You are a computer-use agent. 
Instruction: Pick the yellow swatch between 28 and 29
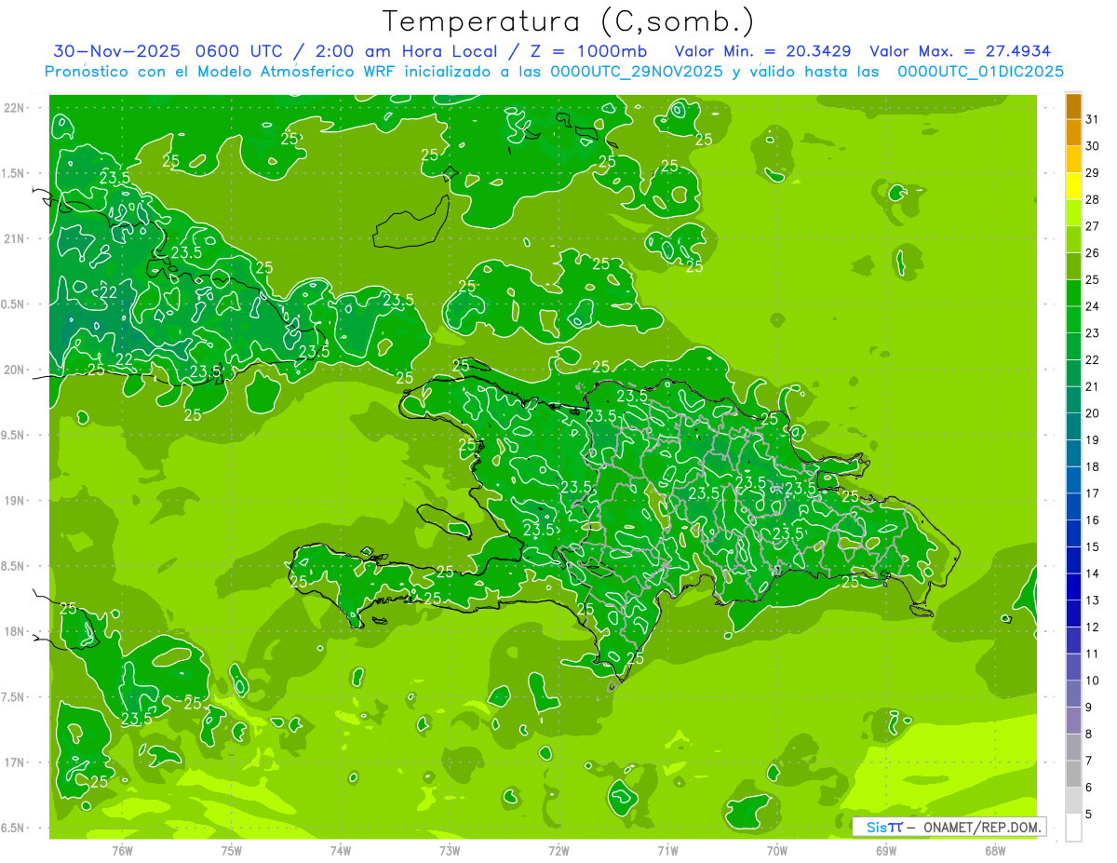point(1073,186)
